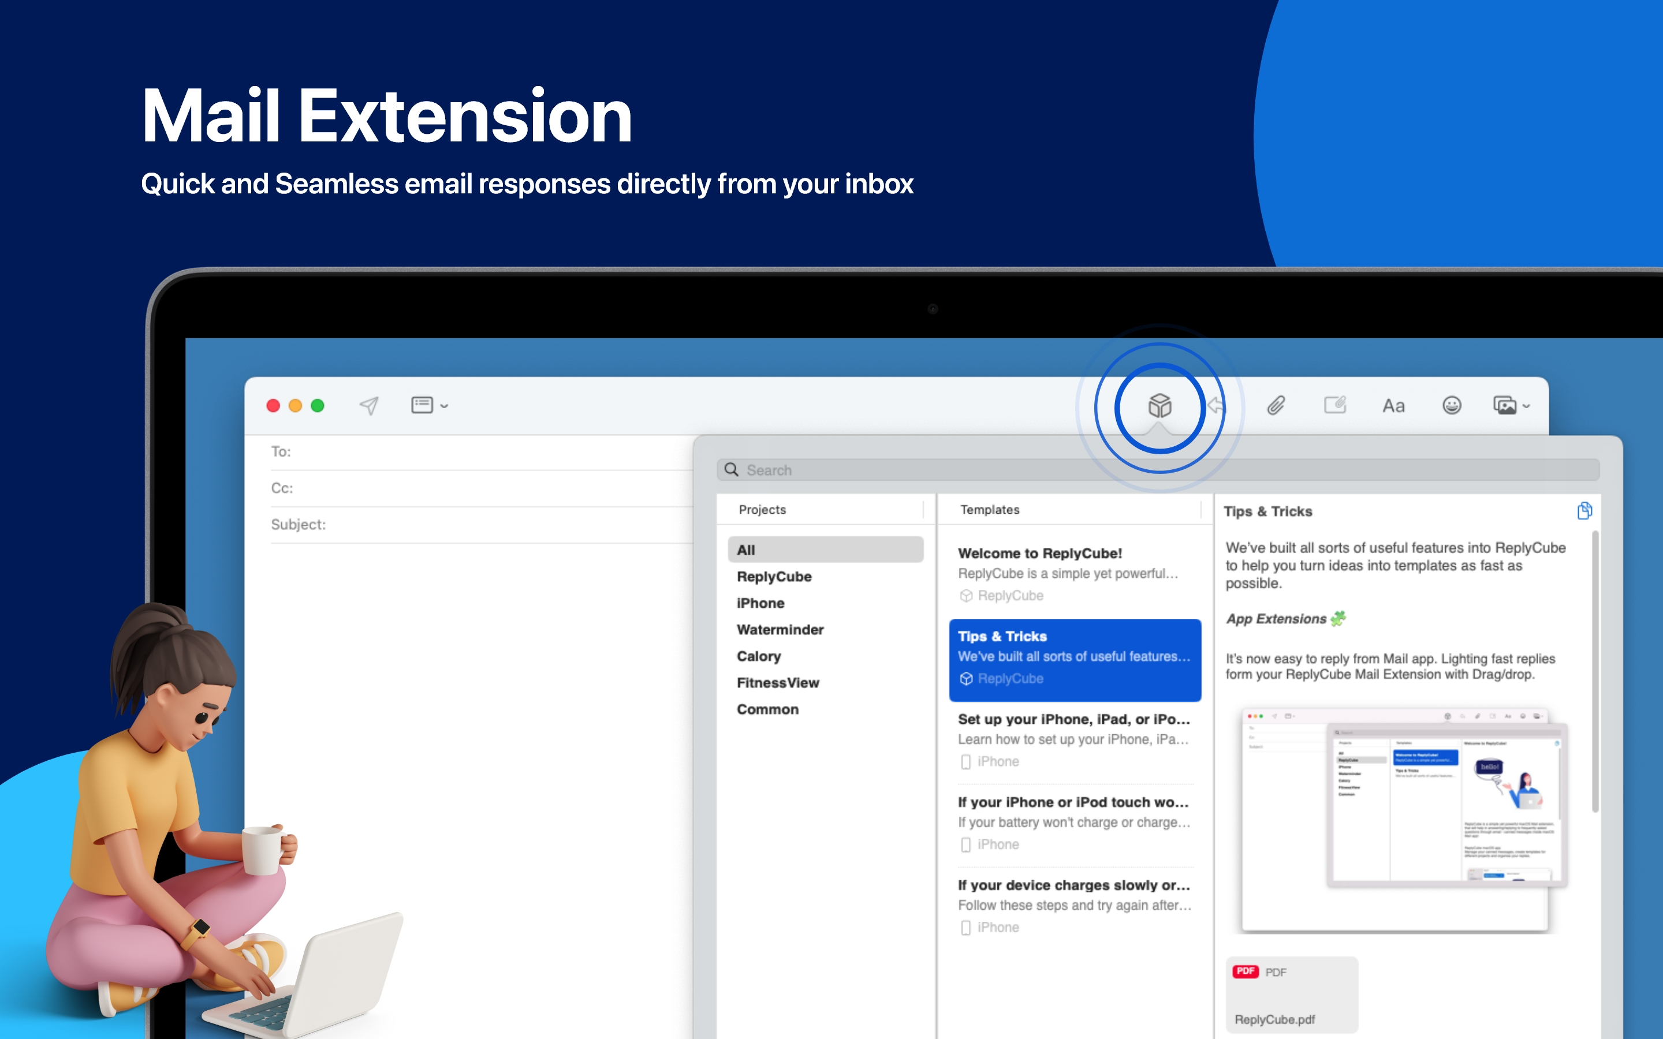Click the ReplyCube.pdf attachment
Viewport: 1663px width, 1039px height.
point(1292,995)
